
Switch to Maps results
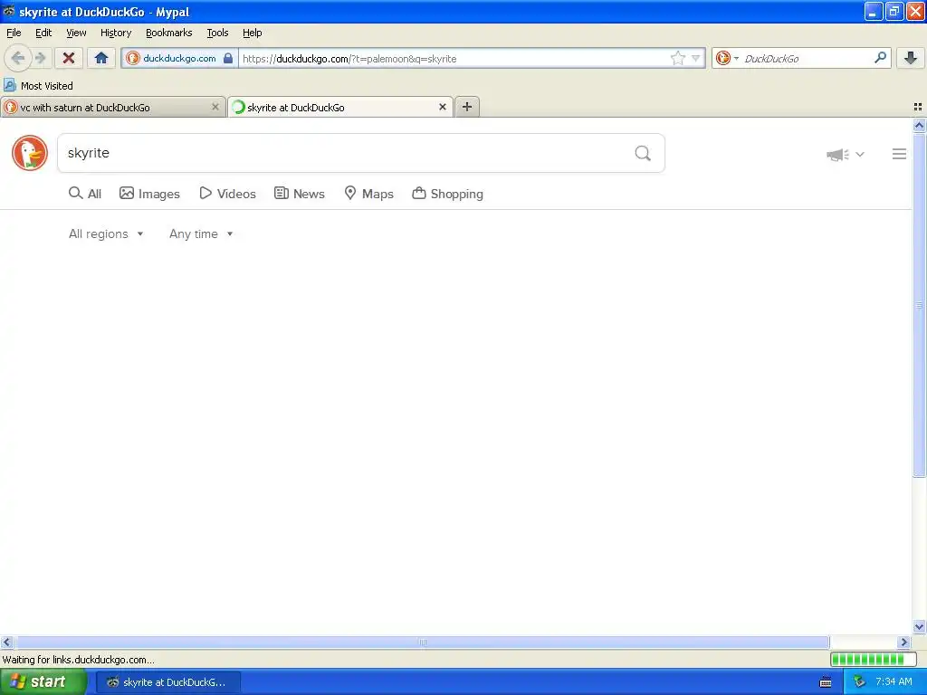point(369,194)
